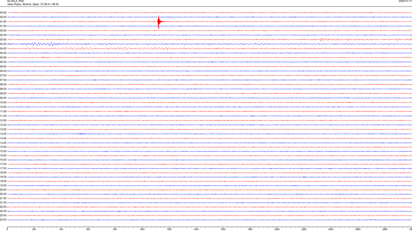Click the 24m tick on the minute axis
The width and height of the screenshot is (412, 231).
click(x=331, y=229)
